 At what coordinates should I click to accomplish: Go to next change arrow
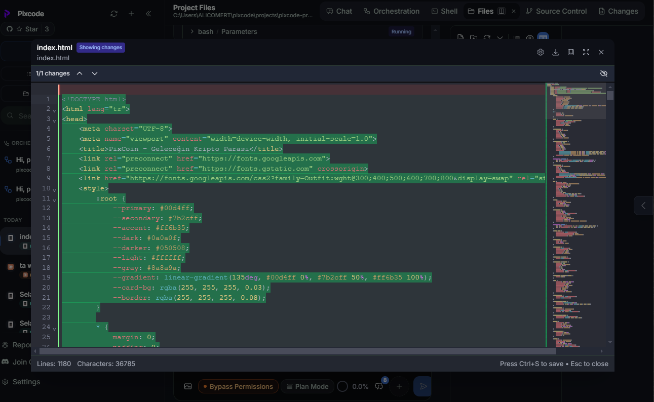pos(95,73)
